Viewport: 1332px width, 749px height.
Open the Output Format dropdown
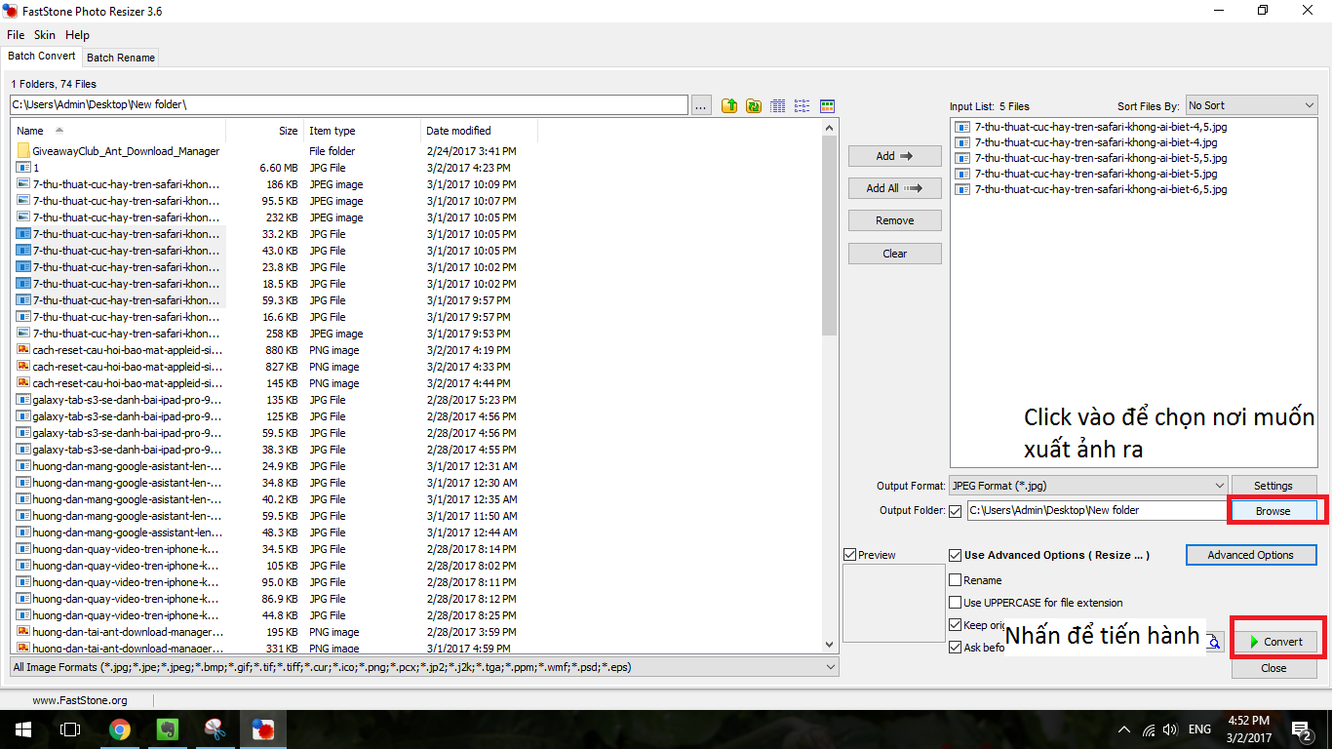point(1088,485)
